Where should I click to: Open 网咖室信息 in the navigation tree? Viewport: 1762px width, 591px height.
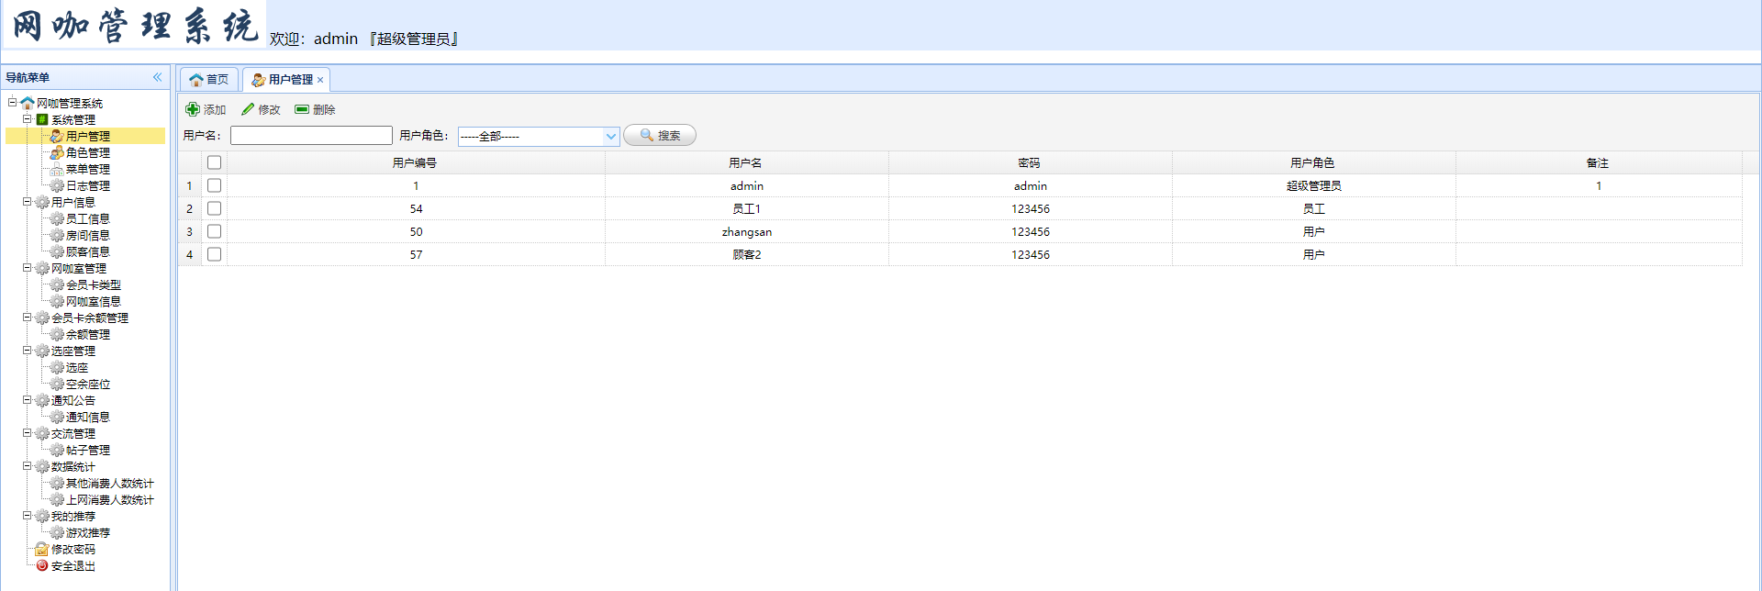93,301
